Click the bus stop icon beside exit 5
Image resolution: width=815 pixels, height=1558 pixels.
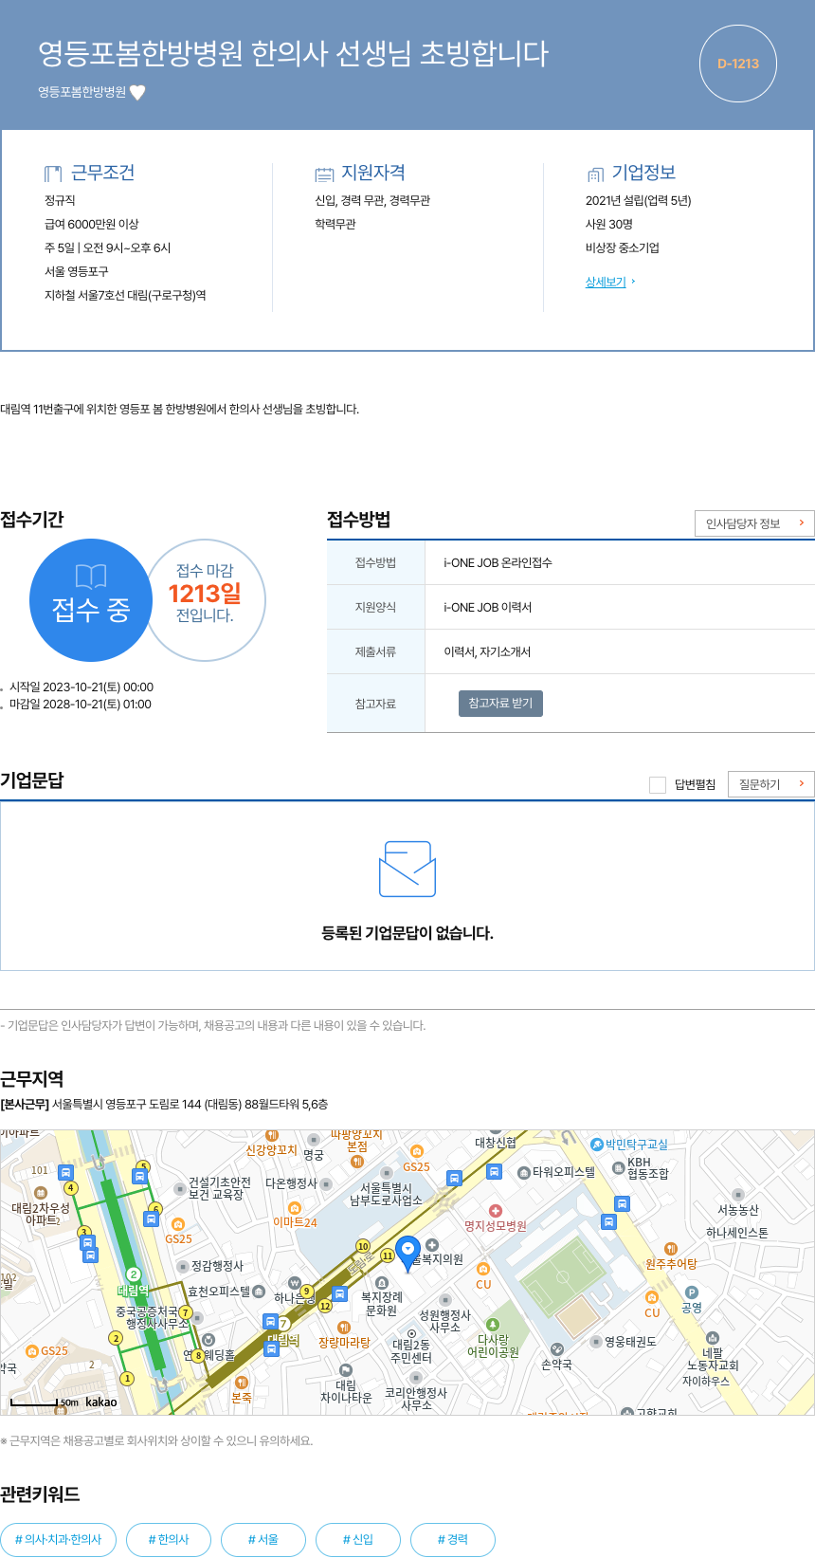tap(140, 1177)
